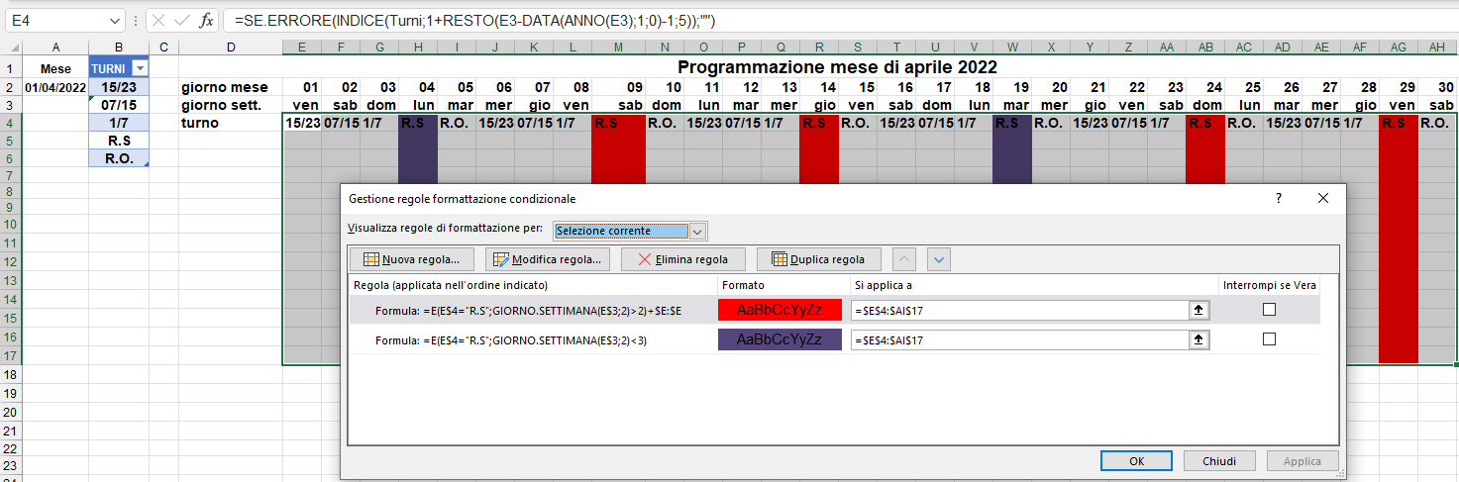Click the Chiudi button
Image resolution: width=1459 pixels, height=482 pixels.
click(x=1219, y=461)
